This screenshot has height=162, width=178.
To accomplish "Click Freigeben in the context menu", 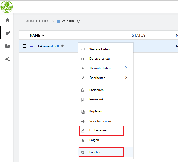I will 96,90.
